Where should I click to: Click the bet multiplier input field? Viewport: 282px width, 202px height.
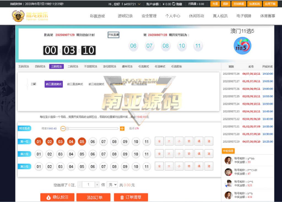point(88,185)
